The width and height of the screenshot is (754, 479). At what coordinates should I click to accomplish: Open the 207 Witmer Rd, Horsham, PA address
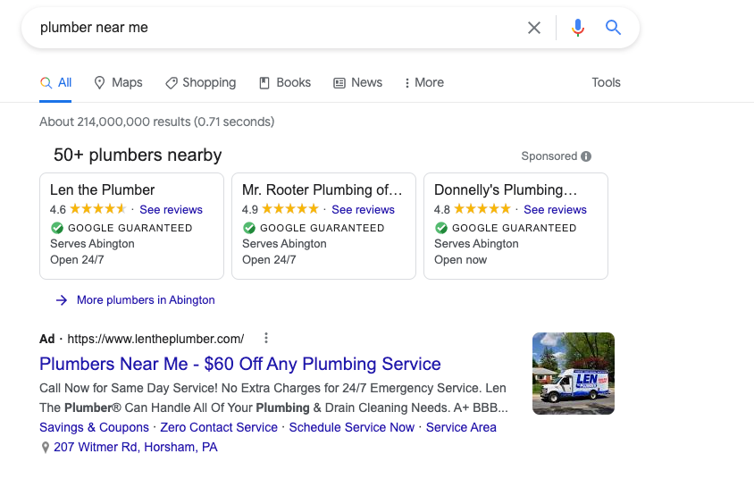(136, 447)
